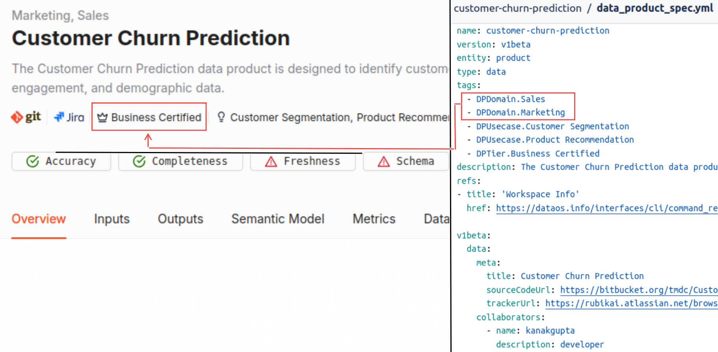This screenshot has height=352, width=718.
Task: Click the Completeness check mark icon
Action: [x=139, y=161]
